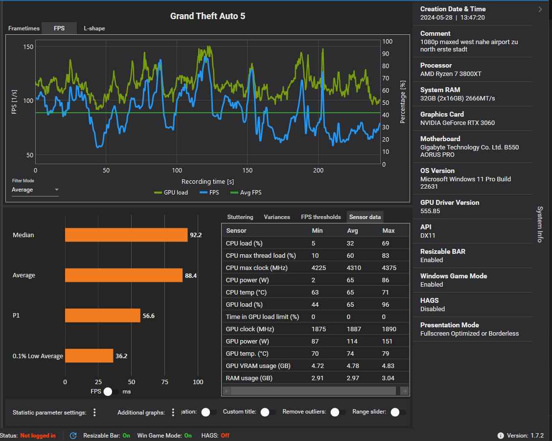
Task: Collapse the System Info panel chevron
Action: (540, 9)
